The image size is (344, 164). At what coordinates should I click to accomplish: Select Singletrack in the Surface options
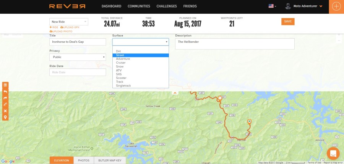point(123,86)
